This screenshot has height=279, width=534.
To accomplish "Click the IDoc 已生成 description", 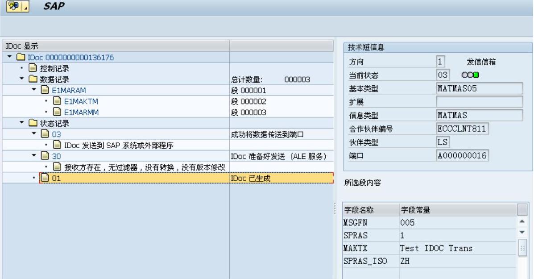I will (250, 178).
